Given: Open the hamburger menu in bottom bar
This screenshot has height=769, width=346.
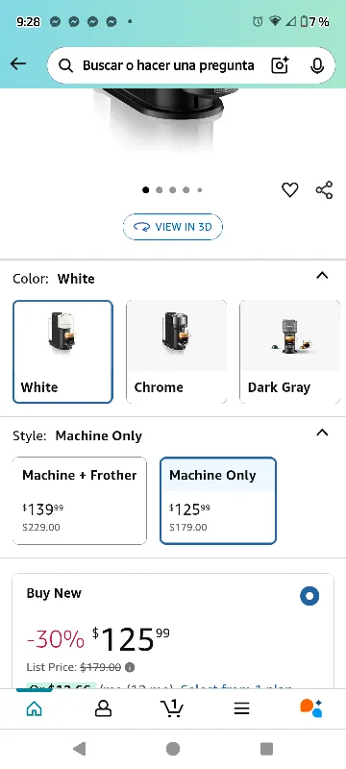Looking at the screenshot, I should [x=241, y=708].
